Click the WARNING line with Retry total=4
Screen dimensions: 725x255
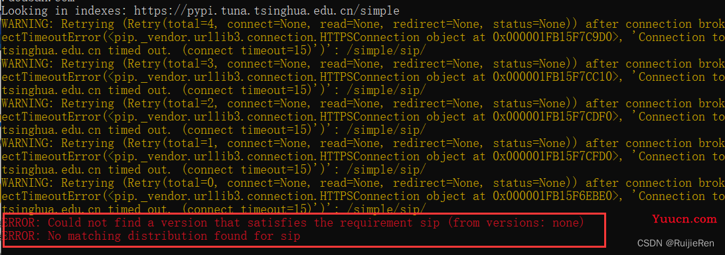tap(362, 24)
